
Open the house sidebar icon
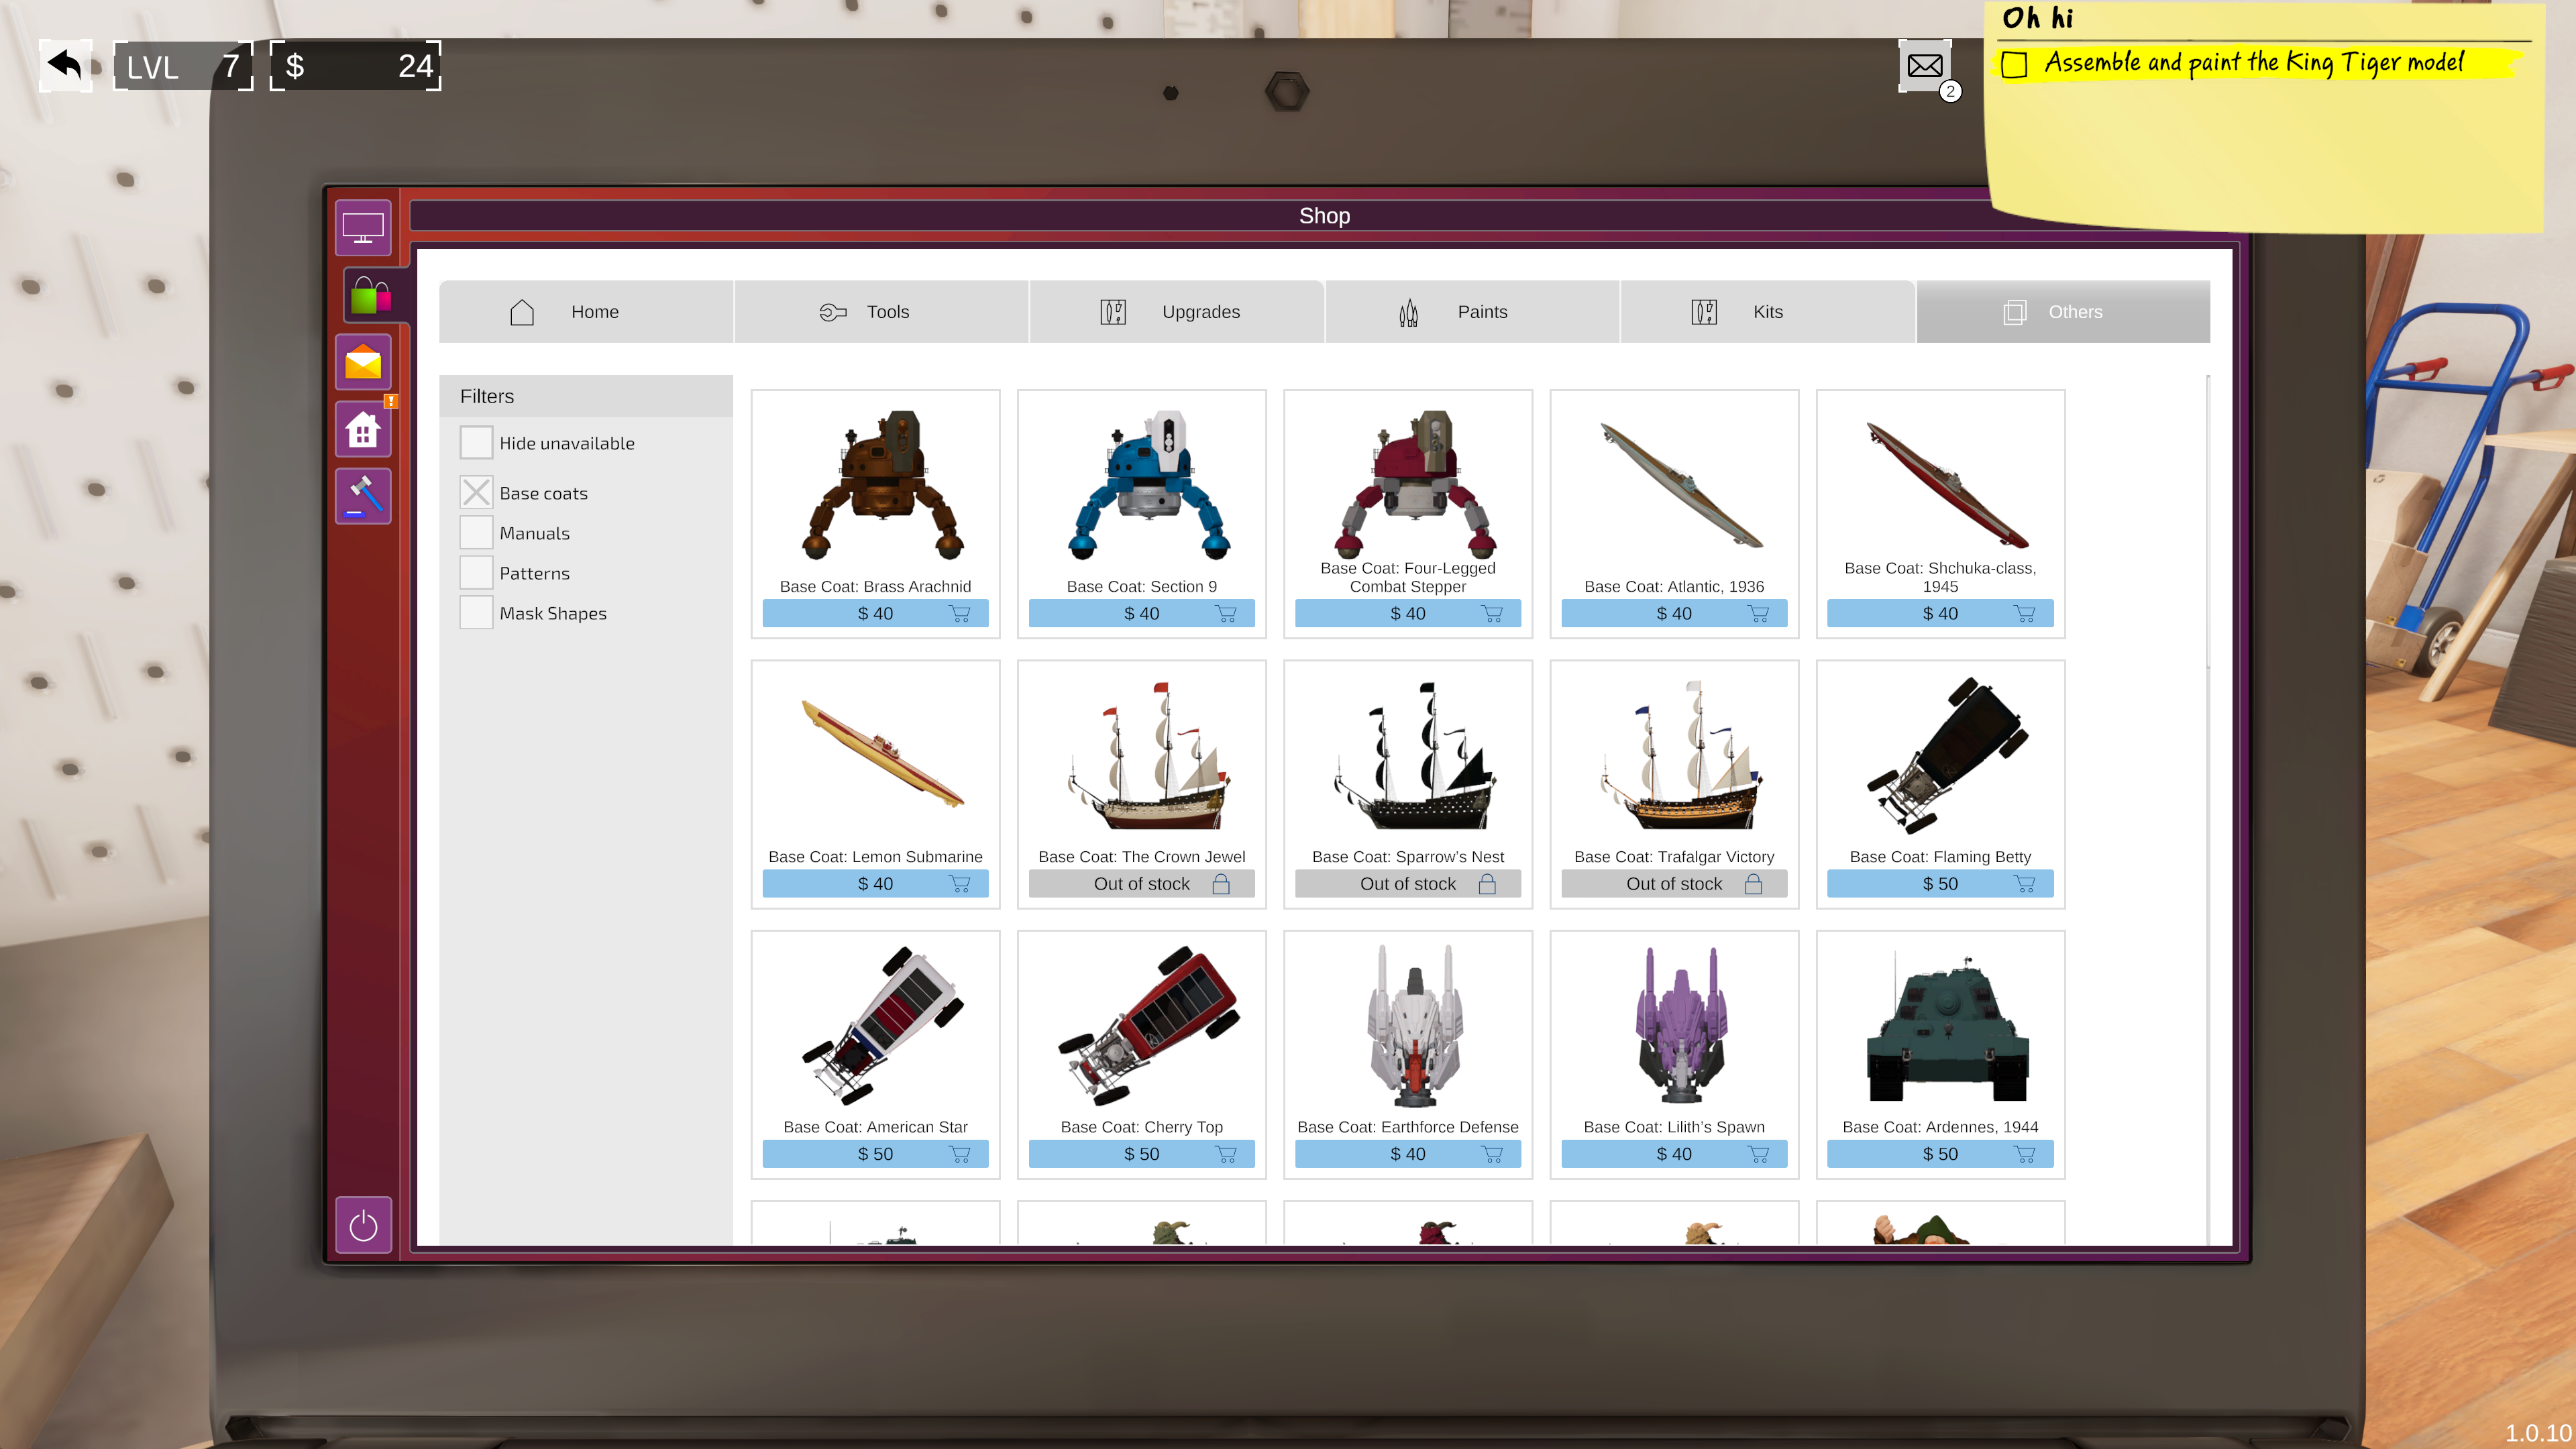tap(363, 430)
